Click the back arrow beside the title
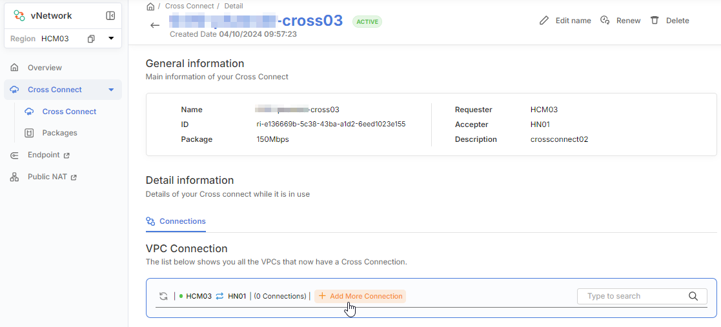 pyautogui.click(x=155, y=25)
